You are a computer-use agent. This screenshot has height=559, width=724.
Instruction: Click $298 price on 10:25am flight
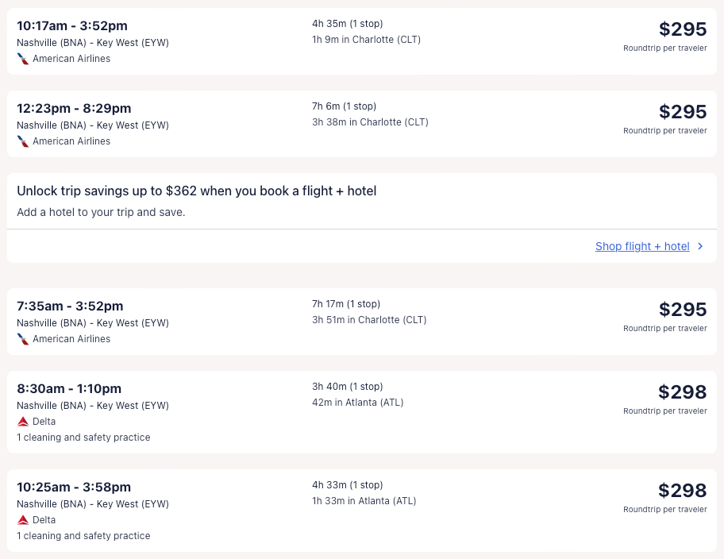[682, 491]
